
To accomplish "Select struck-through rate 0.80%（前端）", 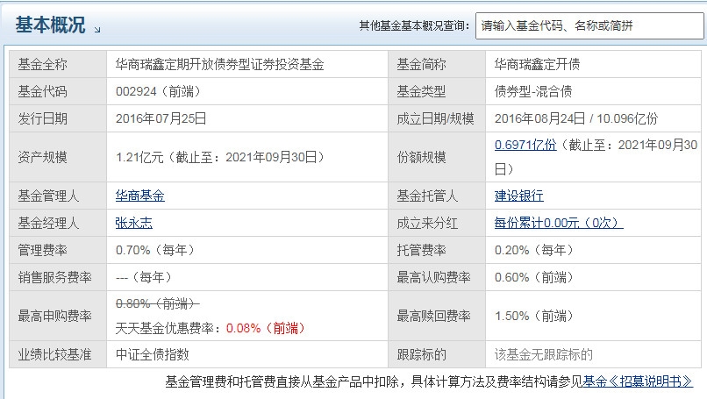I will click(x=157, y=304).
